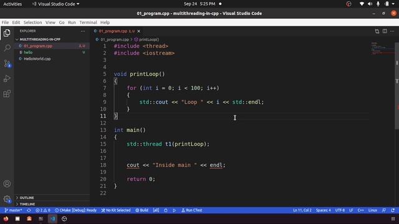Image resolution: width=399 pixels, height=224 pixels.
Task: Collapse the MULTITHREADING-IN-CPP folder
Action: click(x=40, y=39)
